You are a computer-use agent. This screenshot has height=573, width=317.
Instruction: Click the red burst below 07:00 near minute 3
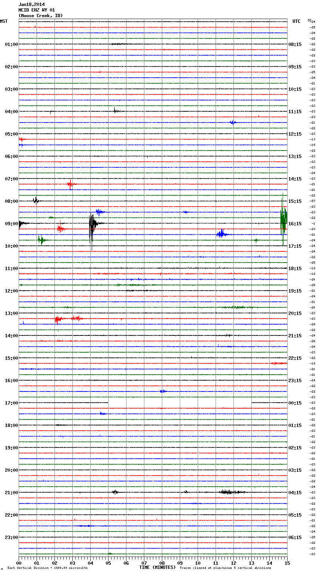click(x=71, y=184)
